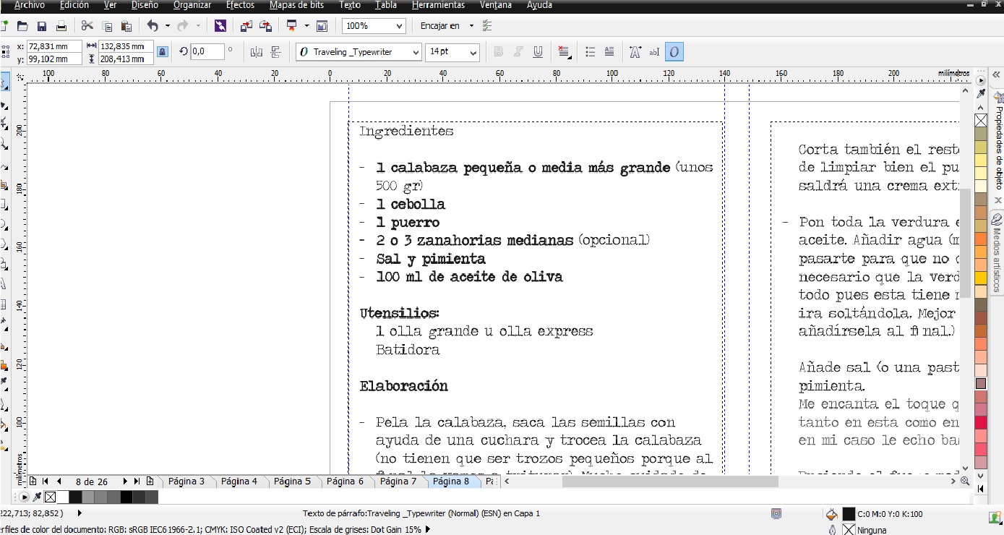Image resolution: width=1004 pixels, height=535 pixels.
Task: Open the welcome screen icon beside the launcher
Action: 322,26
